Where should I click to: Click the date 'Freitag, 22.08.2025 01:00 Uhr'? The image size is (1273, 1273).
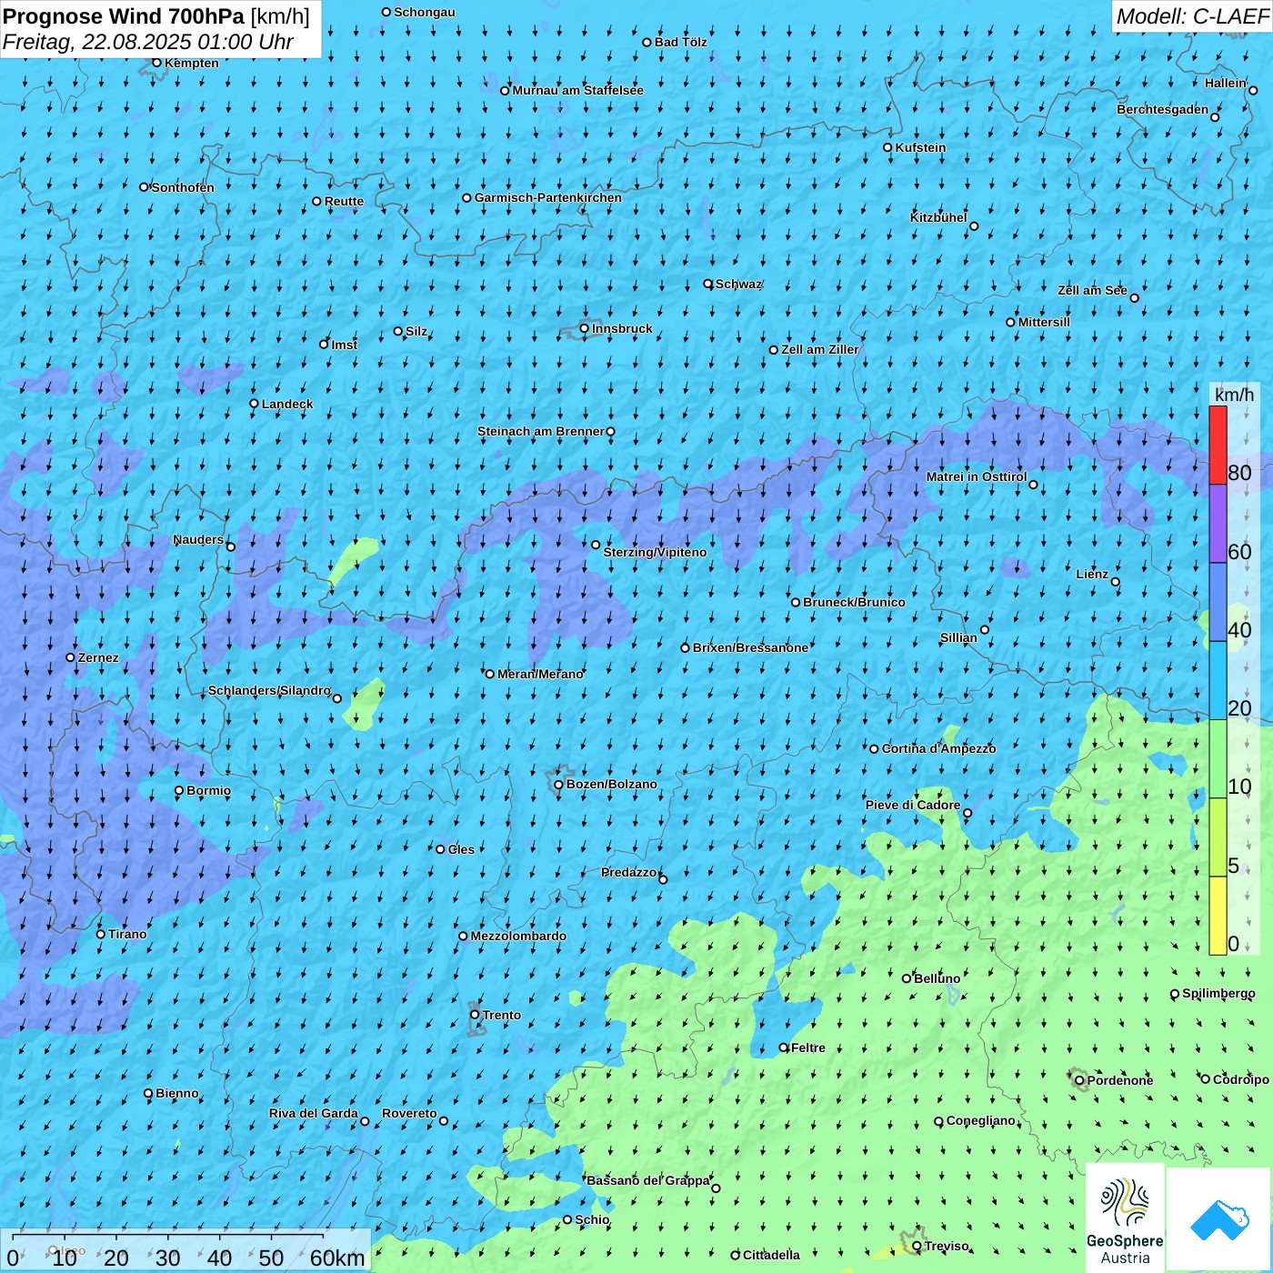(x=148, y=42)
